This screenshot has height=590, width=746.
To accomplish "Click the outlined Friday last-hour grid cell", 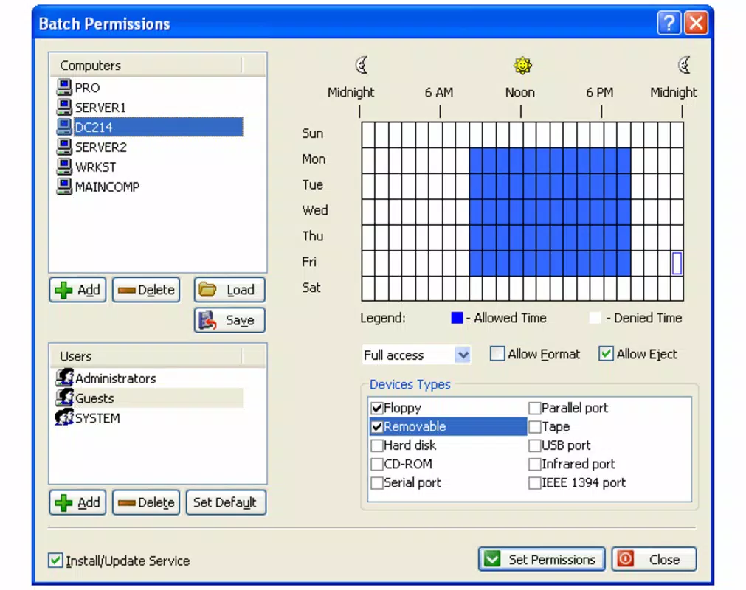I will coord(677,263).
